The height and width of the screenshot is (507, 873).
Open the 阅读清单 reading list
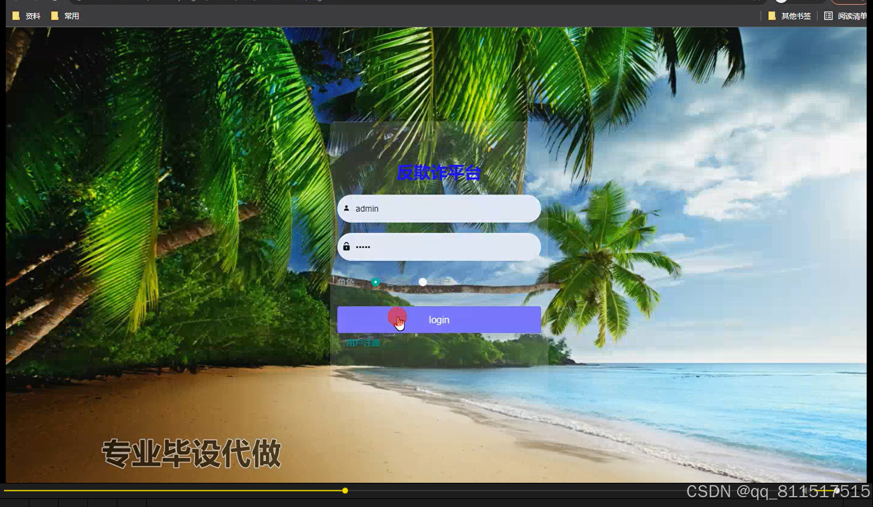[x=845, y=16]
